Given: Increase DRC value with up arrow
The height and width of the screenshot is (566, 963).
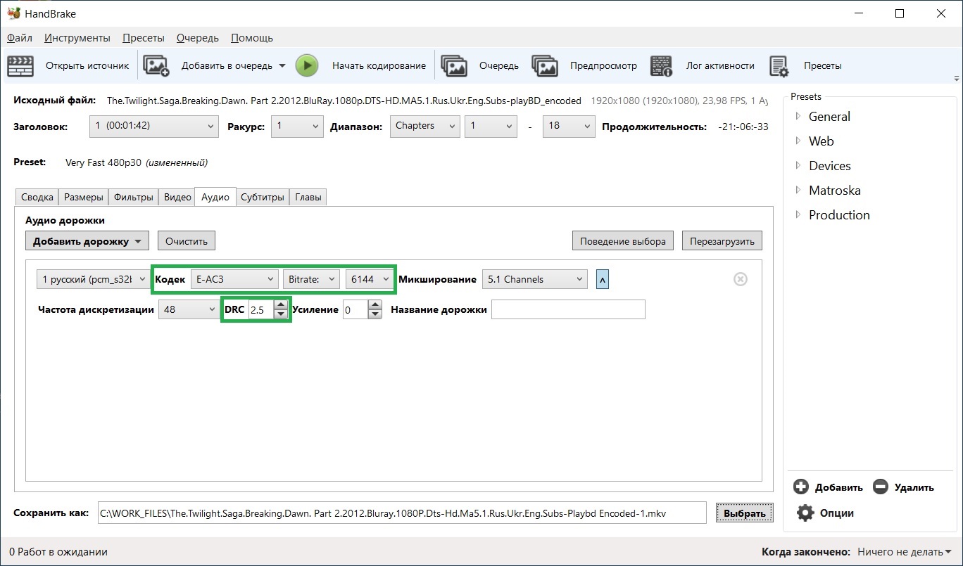Looking at the screenshot, I should click(x=281, y=305).
